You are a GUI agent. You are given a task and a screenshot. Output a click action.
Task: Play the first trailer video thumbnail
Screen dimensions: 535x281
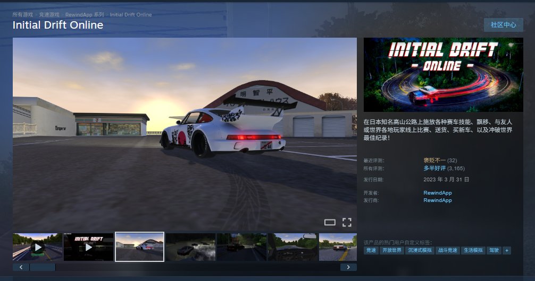pos(37,247)
